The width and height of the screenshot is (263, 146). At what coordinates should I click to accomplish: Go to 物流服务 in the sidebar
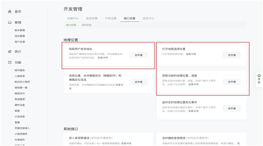pos(19,99)
